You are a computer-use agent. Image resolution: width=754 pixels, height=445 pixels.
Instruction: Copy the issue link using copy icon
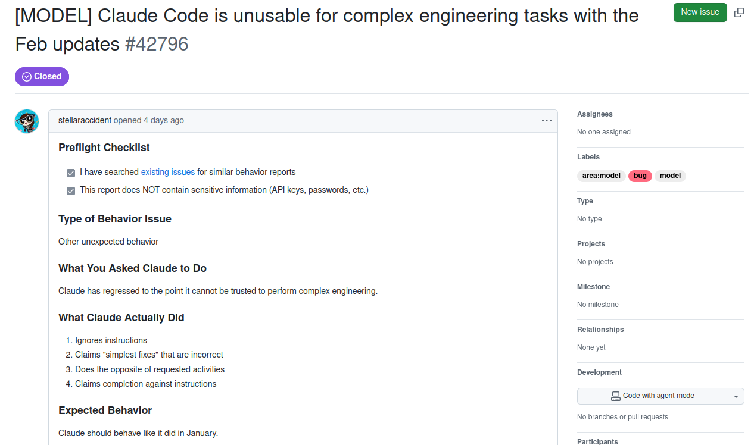[739, 12]
